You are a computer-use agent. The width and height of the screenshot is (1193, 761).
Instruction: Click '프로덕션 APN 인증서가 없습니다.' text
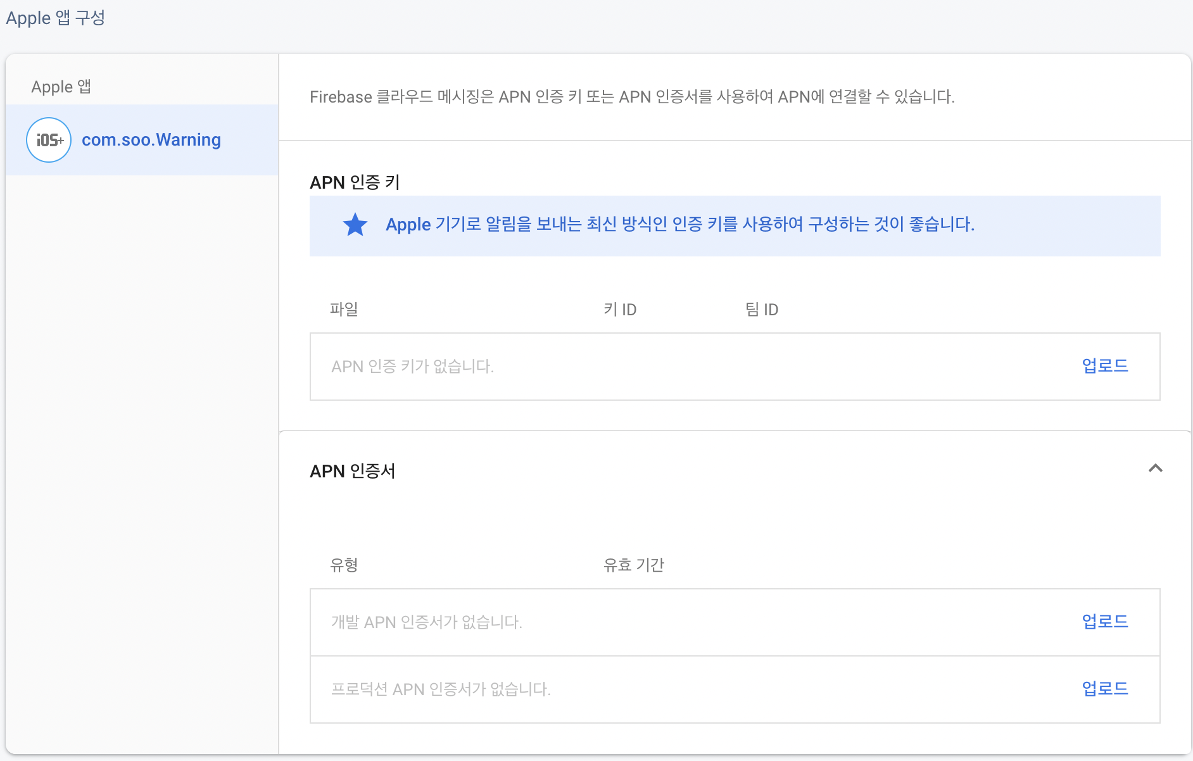[441, 689]
